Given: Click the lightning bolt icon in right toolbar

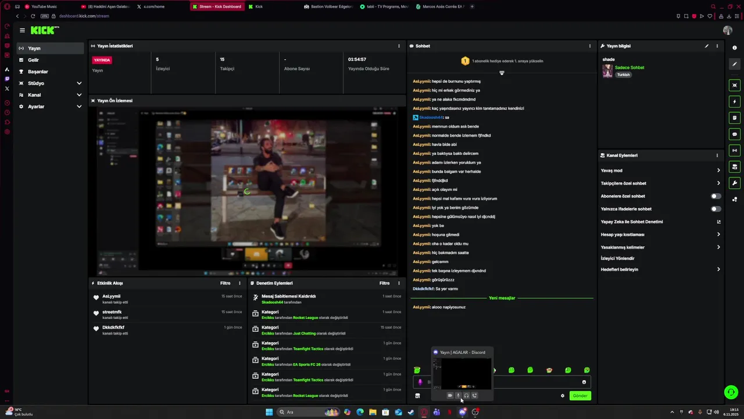Looking at the screenshot, I should [x=735, y=101].
